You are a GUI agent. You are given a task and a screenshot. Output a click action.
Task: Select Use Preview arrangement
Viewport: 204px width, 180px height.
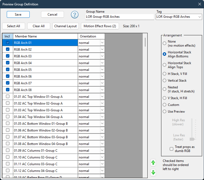click(x=164, y=112)
